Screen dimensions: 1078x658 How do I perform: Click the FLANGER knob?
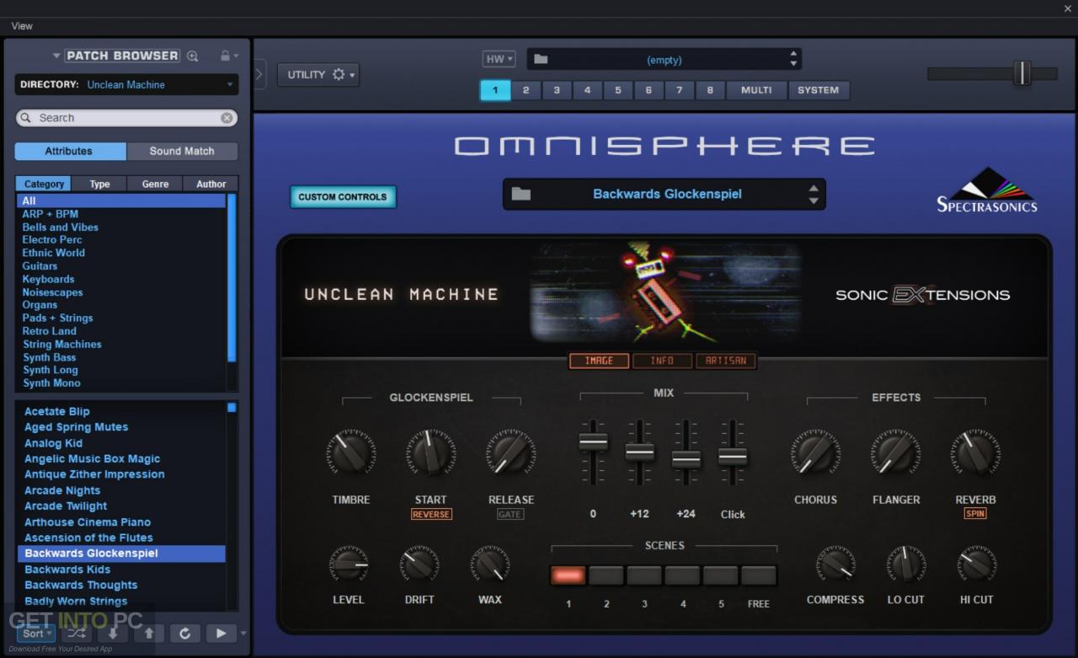895,452
